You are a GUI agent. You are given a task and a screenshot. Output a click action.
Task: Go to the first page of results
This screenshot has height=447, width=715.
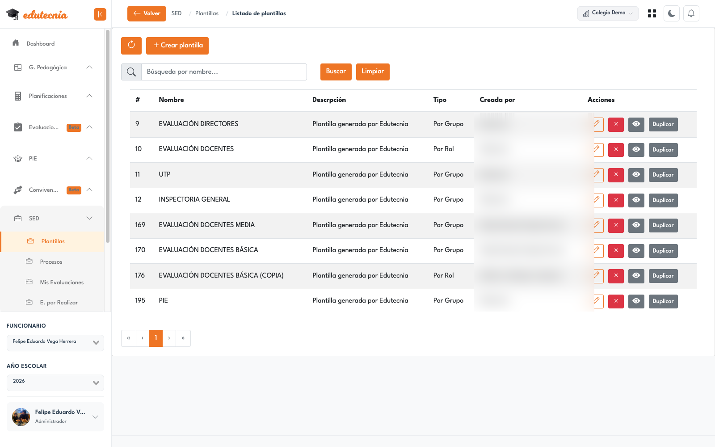click(129, 338)
